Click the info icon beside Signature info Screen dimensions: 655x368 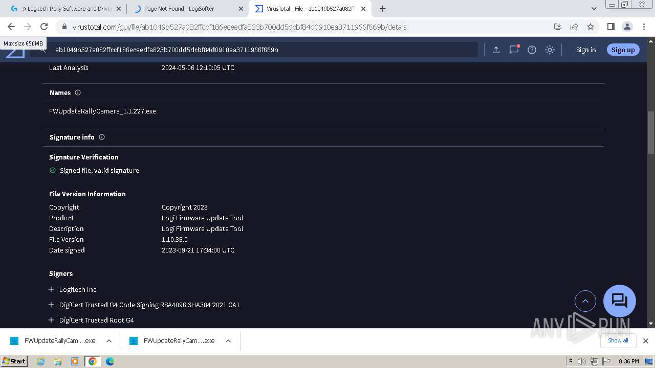coord(102,137)
